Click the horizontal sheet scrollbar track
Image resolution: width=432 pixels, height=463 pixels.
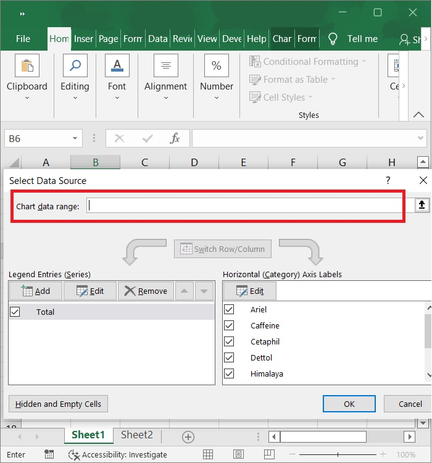pos(385,436)
